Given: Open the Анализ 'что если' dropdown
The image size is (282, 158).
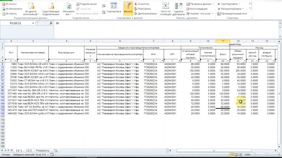Looking at the screenshot, I should click(x=200, y=14).
